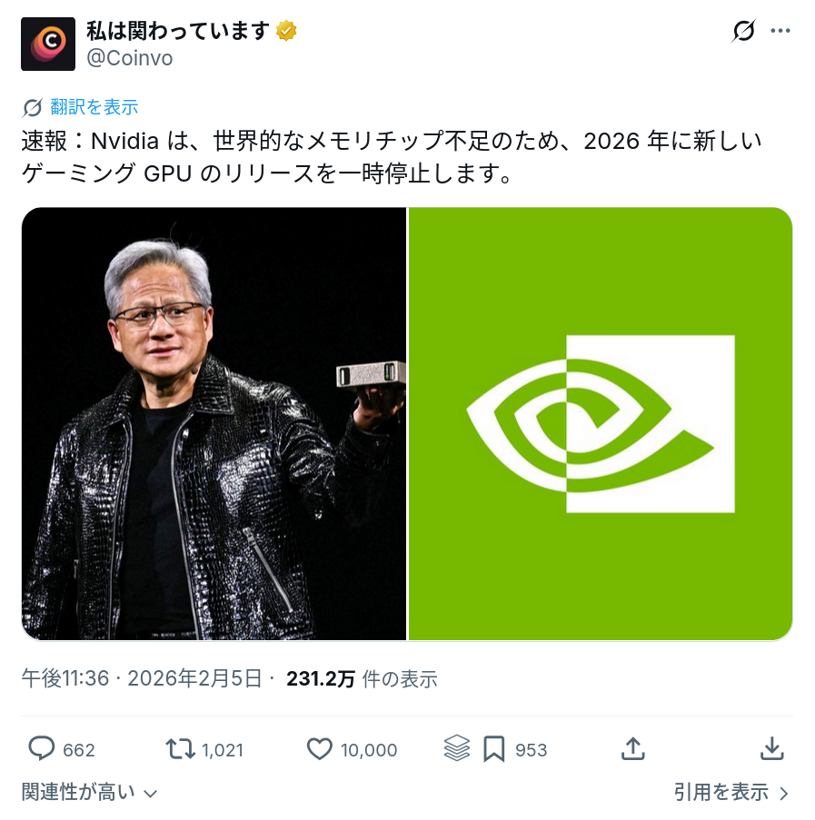Open the photo of man in leather jacket
The image size is (815, 820).
pos(214,423)
